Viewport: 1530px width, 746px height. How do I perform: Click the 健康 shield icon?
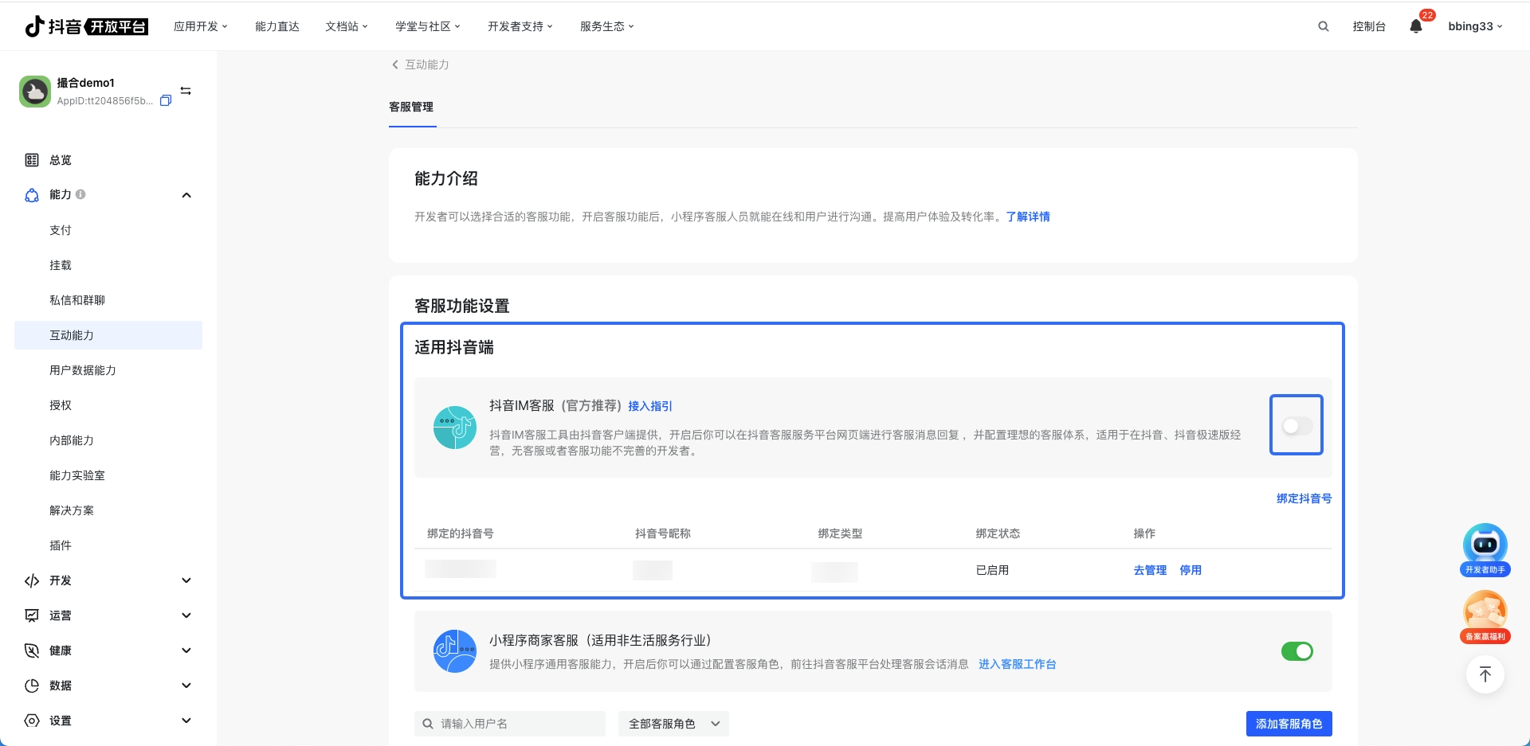tap(32, 650)
